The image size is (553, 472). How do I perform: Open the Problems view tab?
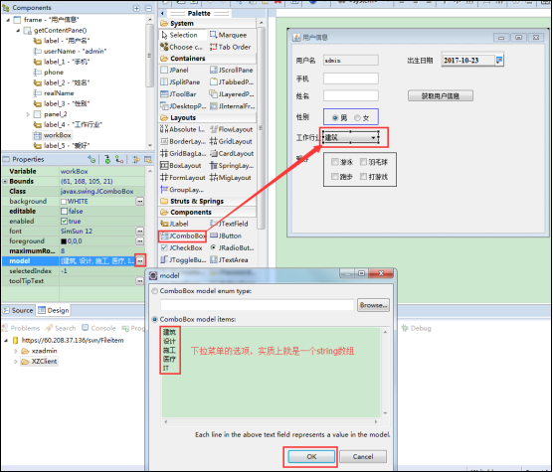click(21, 328)
